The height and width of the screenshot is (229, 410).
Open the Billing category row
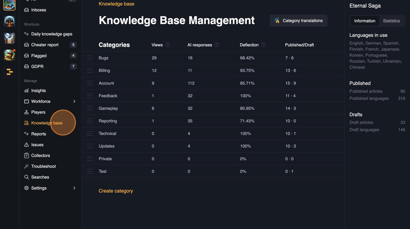104,71
